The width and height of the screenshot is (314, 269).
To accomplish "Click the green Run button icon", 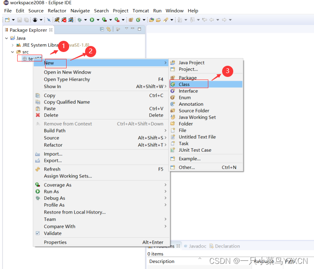I will coord(92,20).
